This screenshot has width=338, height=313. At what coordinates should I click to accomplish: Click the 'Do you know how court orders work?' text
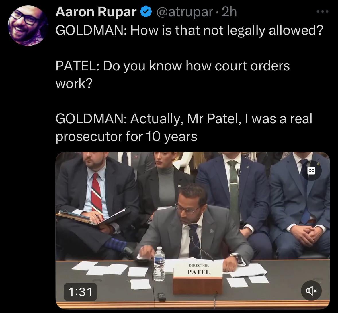pyautogui.click(x=173, y=74)
